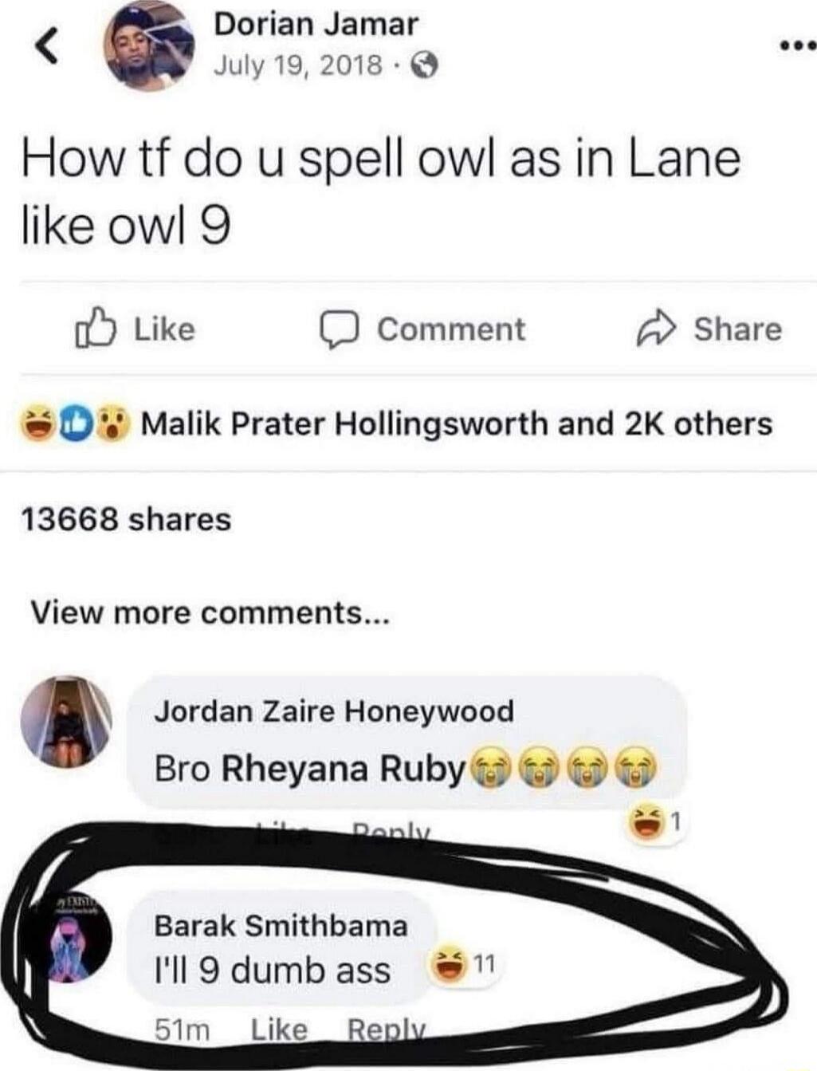Image resolution: width=817 pixels, height=1071 pixels.
Task: Open Jordan Zaire Honeywood's avatar
Action: tap(66, 722)
